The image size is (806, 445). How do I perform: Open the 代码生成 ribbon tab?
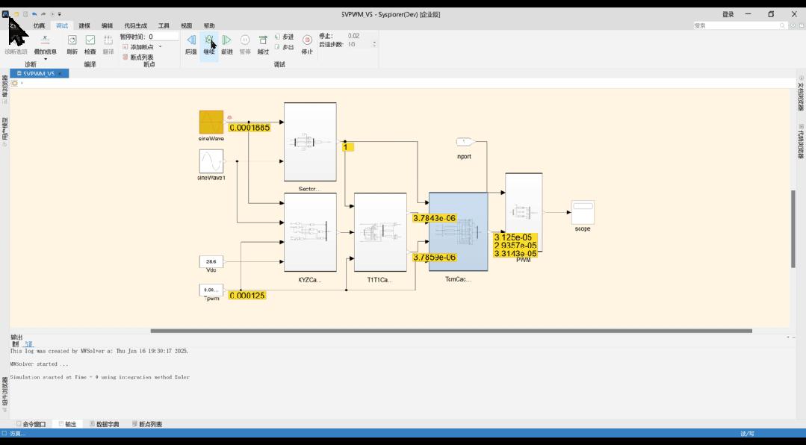[135, 25]
